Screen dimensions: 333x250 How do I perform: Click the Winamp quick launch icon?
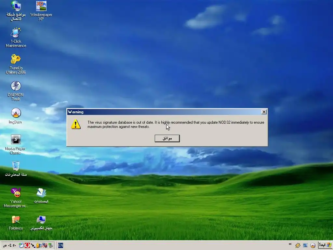(x=298, y=245)
